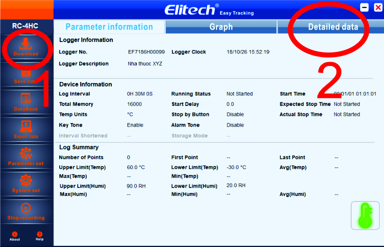The image size is (384, 247).
Task: Open the DataBase icon
Action: coord(26,99)
